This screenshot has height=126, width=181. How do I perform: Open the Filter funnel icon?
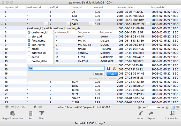click(x=41, y=113)
